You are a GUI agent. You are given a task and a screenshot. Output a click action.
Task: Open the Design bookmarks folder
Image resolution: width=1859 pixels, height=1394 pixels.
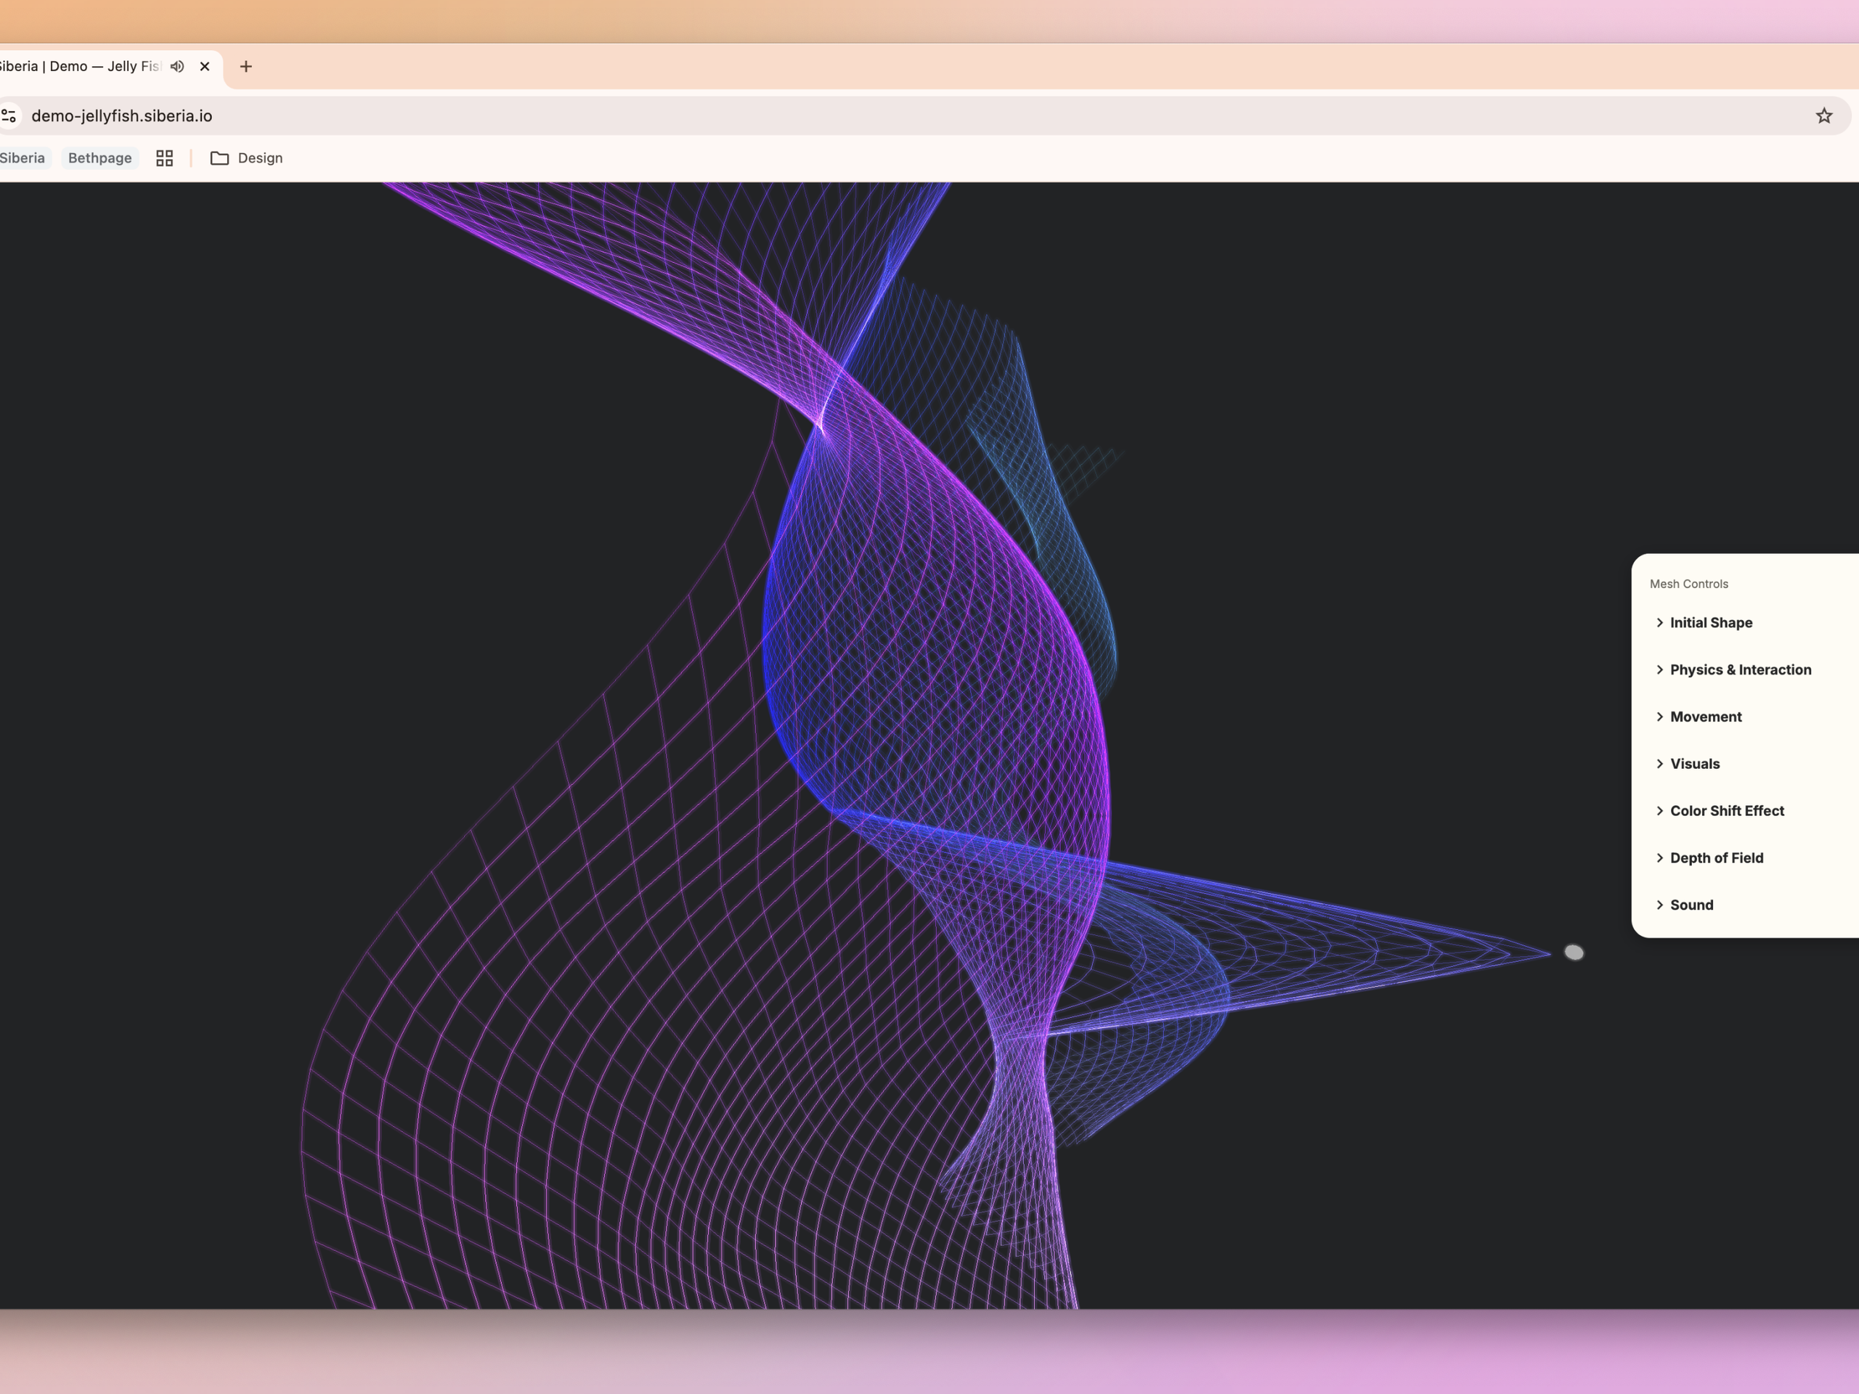click(246, 158)
